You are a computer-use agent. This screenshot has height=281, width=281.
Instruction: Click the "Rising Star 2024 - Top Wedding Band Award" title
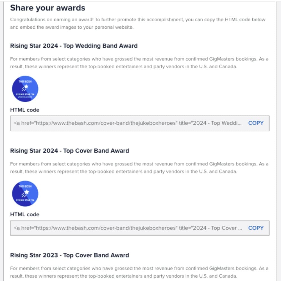click(74, 46)
